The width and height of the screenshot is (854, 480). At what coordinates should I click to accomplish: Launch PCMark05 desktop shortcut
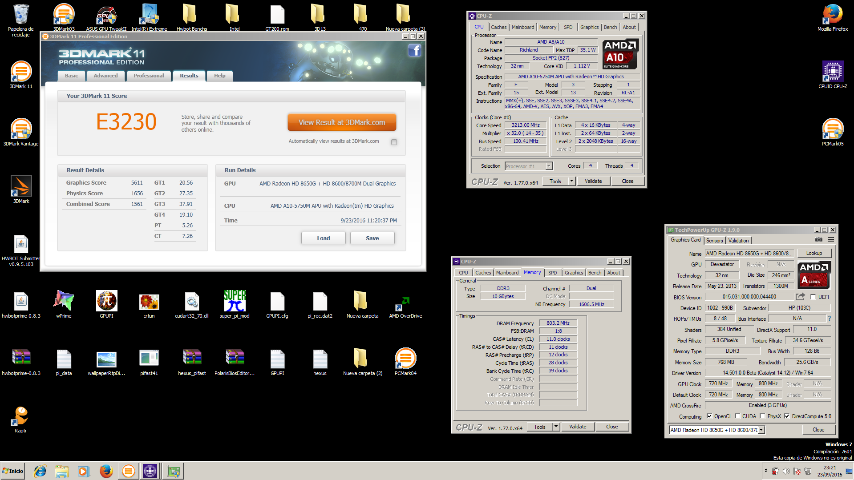[832, 132]
